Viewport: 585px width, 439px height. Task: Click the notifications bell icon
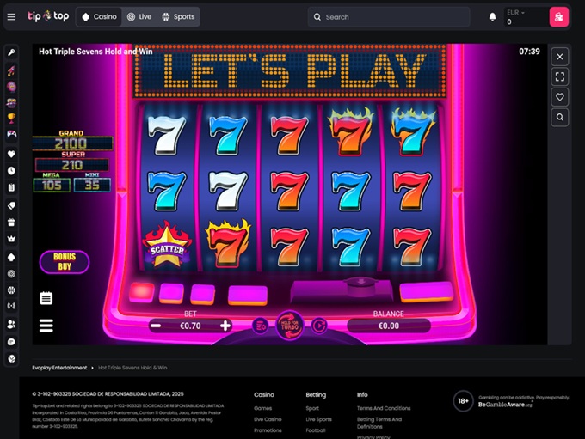(x=492, y=17)
